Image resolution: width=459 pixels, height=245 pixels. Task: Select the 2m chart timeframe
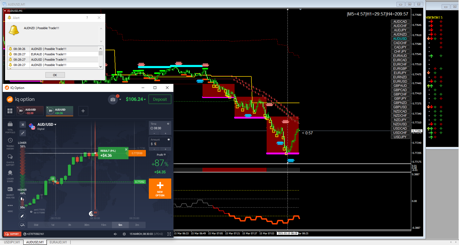coord(137,225)
